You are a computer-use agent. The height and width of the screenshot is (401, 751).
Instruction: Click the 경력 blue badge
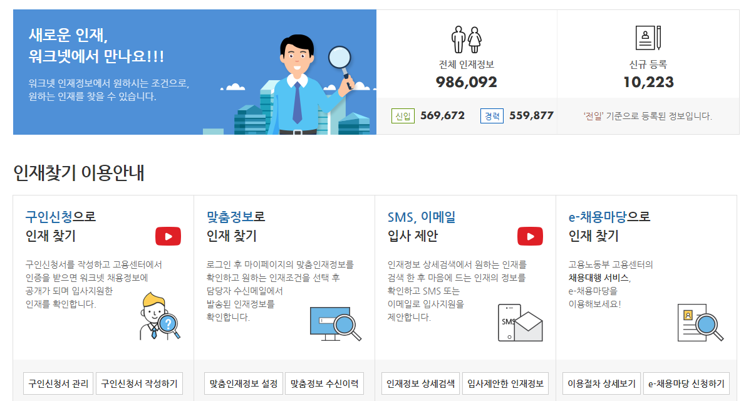click(492, 116)
